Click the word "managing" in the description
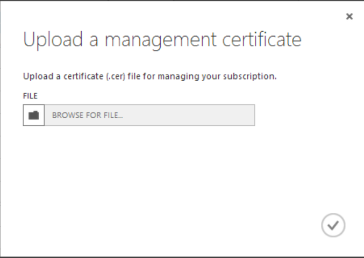 (179, 76)
